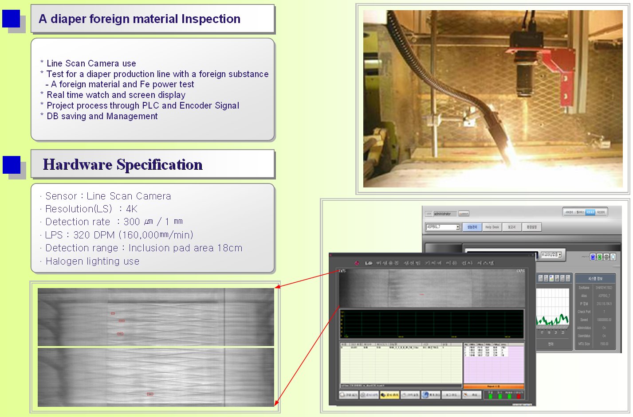This screenshot has width=633, height=417.
Task: Click 'Real time watch and screen display'
Action: (x=116, y=95)
